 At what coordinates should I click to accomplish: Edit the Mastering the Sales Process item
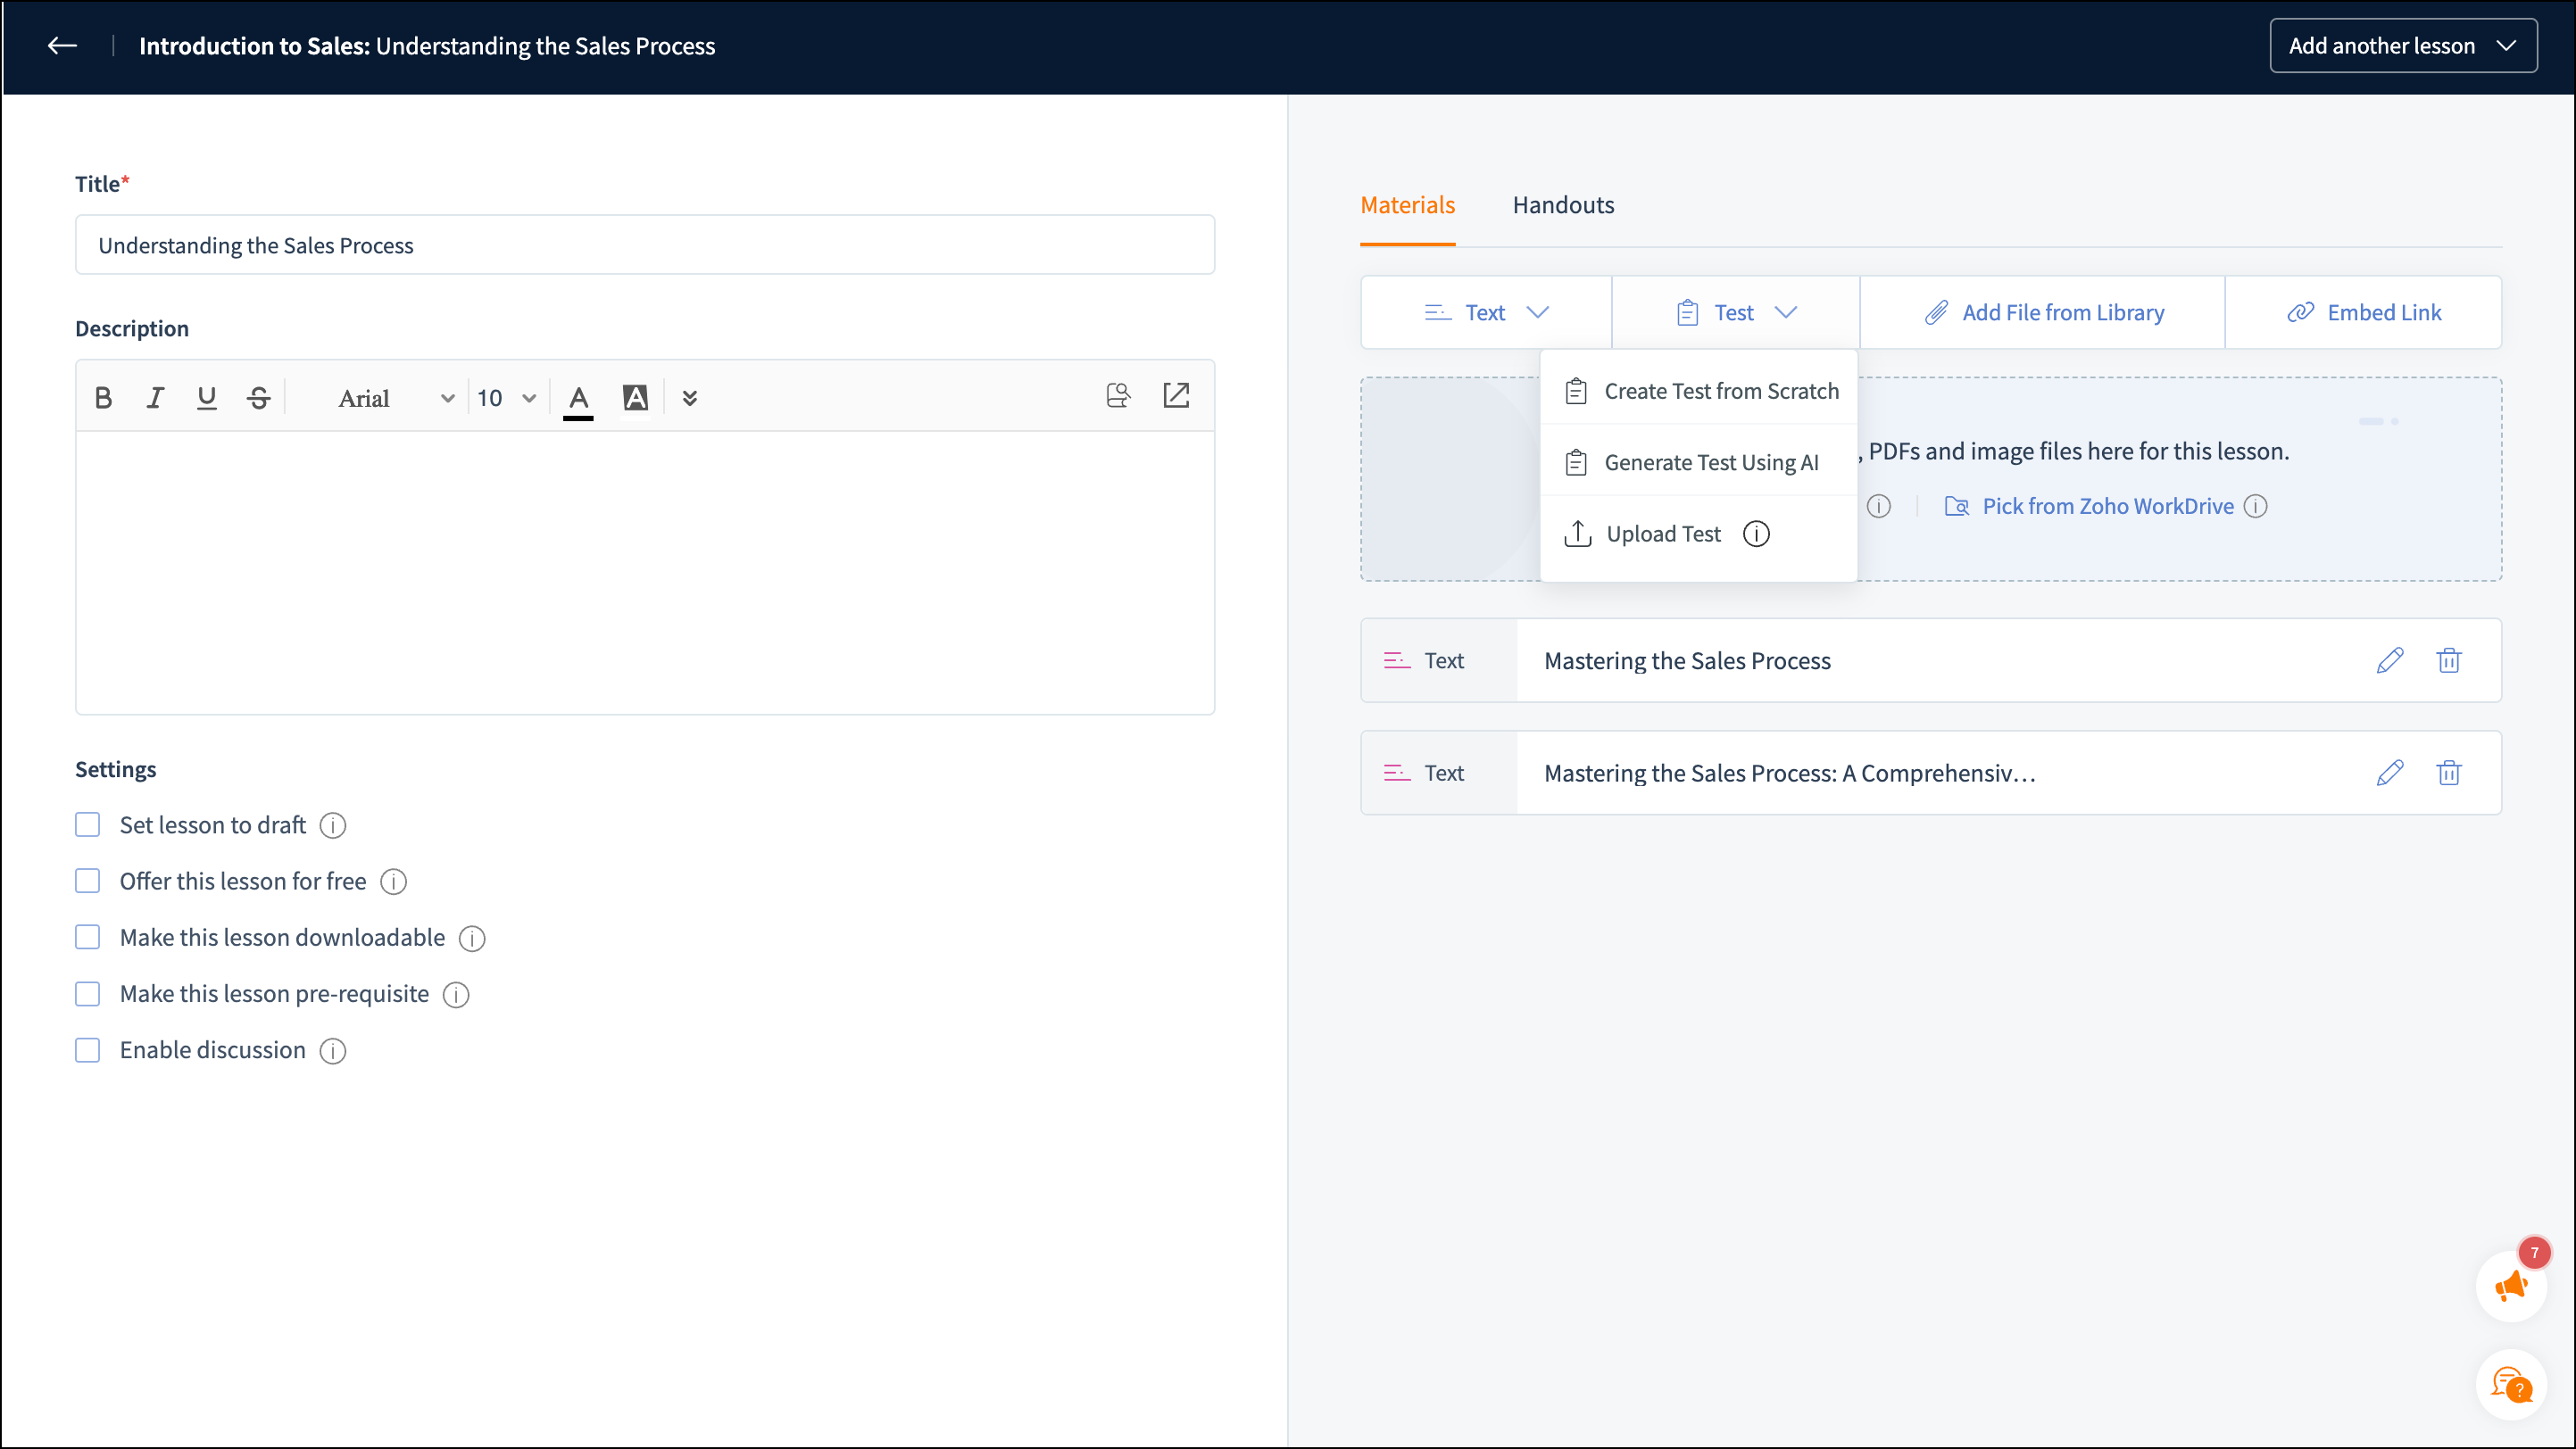(2389, 660)
